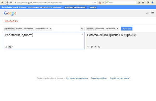Viewport: 156px width, 101px height.
Task: Listen to the translation speaker icon
Action: [x=99, y=47]
